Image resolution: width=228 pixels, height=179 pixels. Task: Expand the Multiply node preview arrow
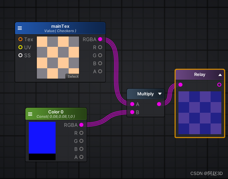pyautogui.click(x=160, y=94)
